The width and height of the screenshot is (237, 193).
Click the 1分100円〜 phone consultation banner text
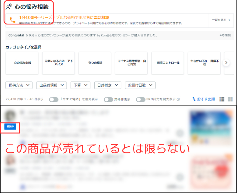pos(64,18)
